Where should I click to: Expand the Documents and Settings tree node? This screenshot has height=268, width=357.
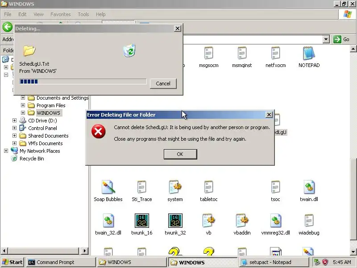click(x=23, y=98)
